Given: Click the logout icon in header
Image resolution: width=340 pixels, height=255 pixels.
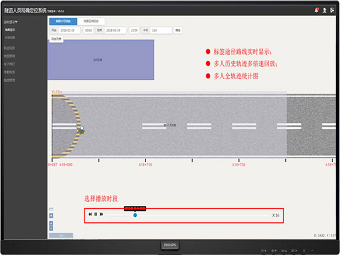Looking at the screenshot, I should point(331,10).
